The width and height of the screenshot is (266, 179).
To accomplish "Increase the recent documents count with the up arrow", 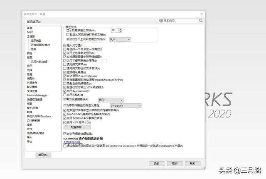I will click(x=120, y=29).
